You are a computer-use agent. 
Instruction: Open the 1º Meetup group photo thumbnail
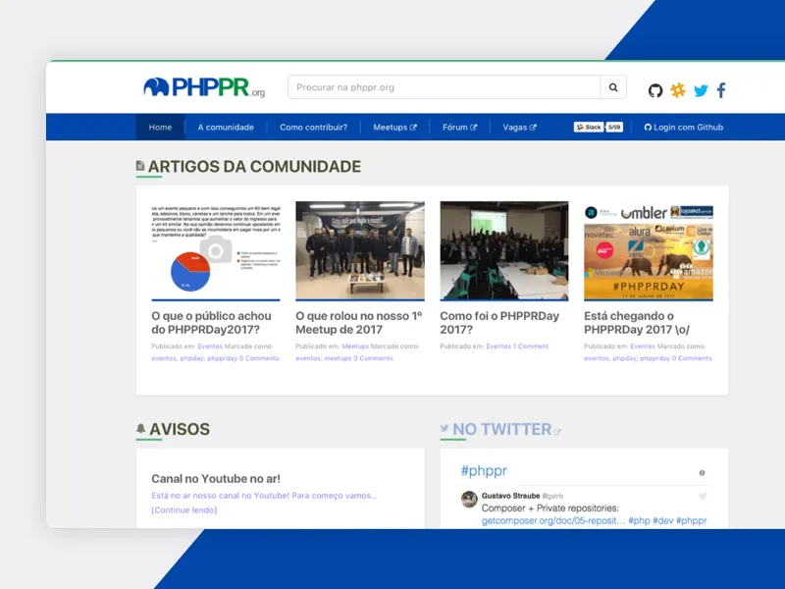pos(360,250)
